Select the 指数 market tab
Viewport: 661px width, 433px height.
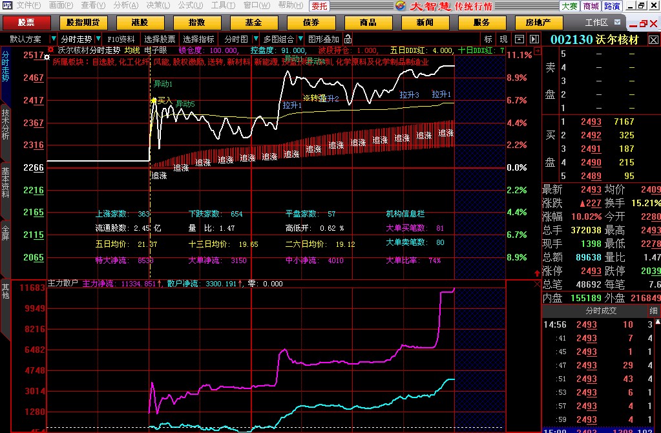pyautogui.click(x=197, y=23)
